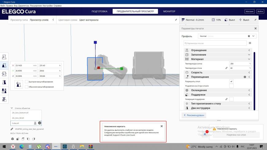Screen dimensions: 267x150
Task: Click link icon beside Генерация поддержек
Action: point(226,99)
